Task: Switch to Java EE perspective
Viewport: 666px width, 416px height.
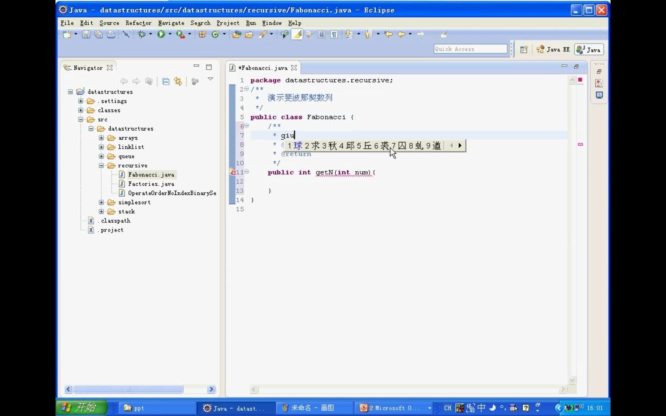Action: tap(553, 49)
